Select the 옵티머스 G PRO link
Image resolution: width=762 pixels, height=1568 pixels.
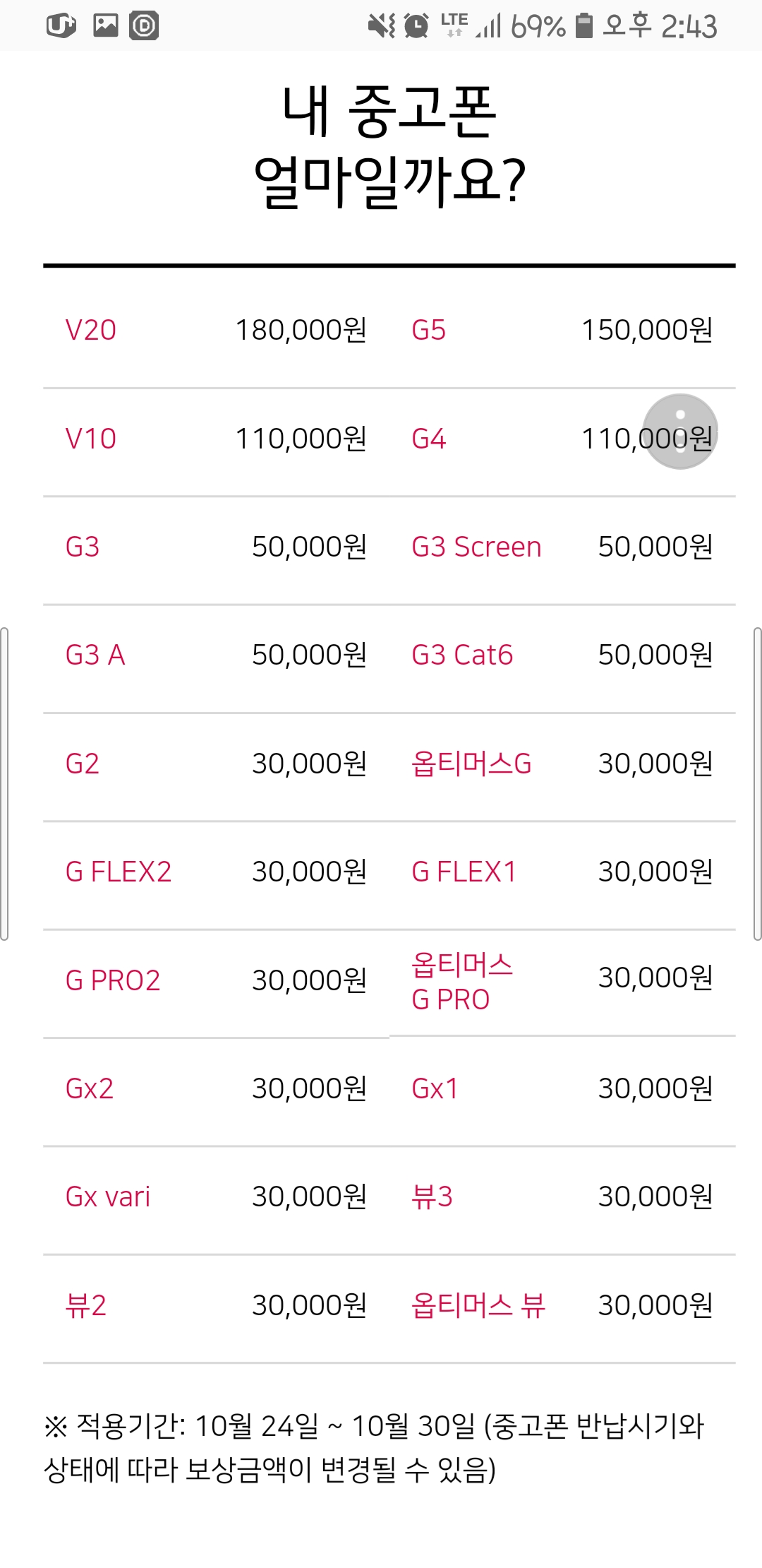(462, 982)
